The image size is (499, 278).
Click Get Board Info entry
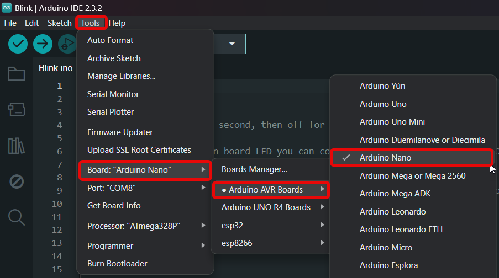pyautogui.click(x=145, y=206)
